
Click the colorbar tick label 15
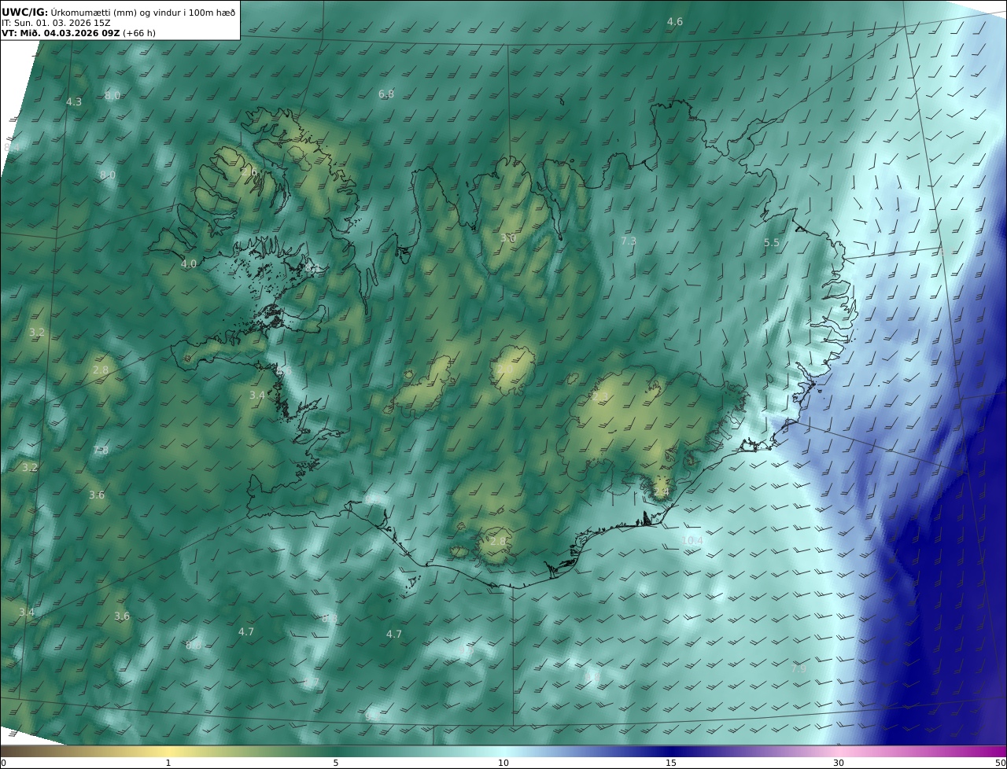coord(671,763)
